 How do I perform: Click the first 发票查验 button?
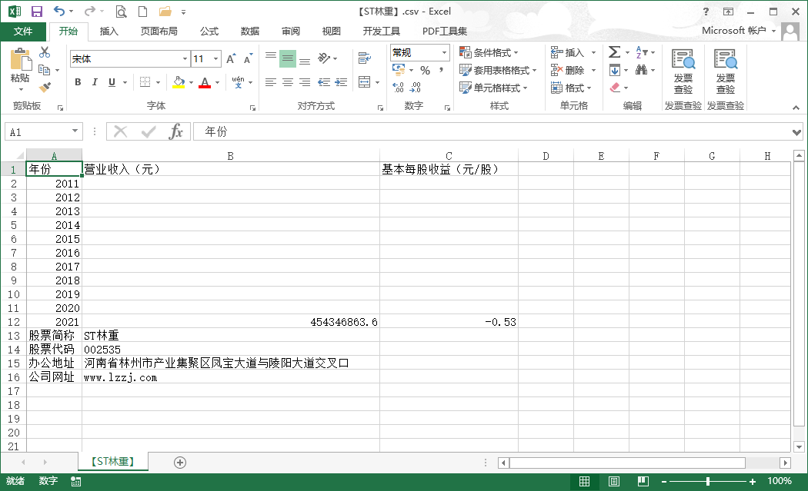[683, 72]
